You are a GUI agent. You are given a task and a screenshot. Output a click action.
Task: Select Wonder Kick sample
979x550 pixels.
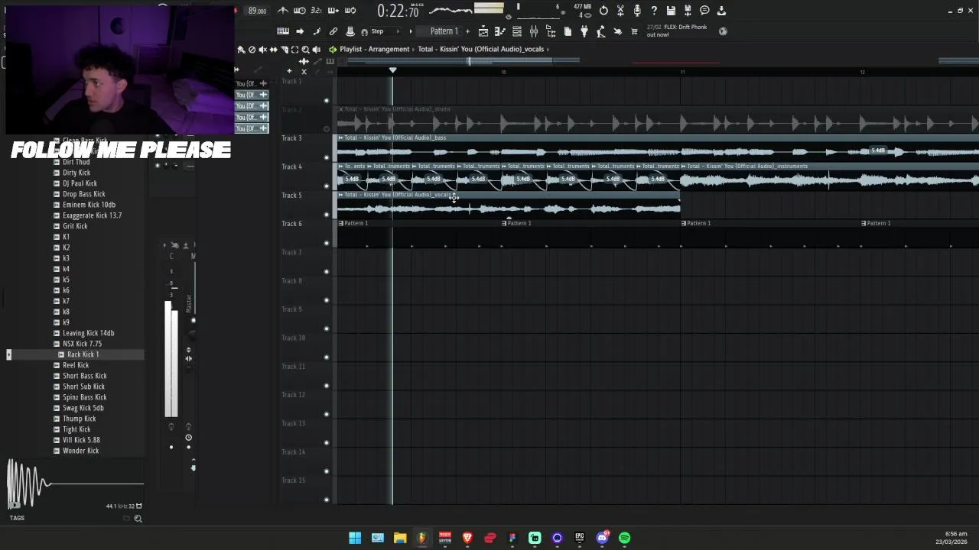80,451
